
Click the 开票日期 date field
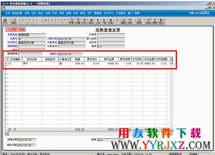coord(72,39)
